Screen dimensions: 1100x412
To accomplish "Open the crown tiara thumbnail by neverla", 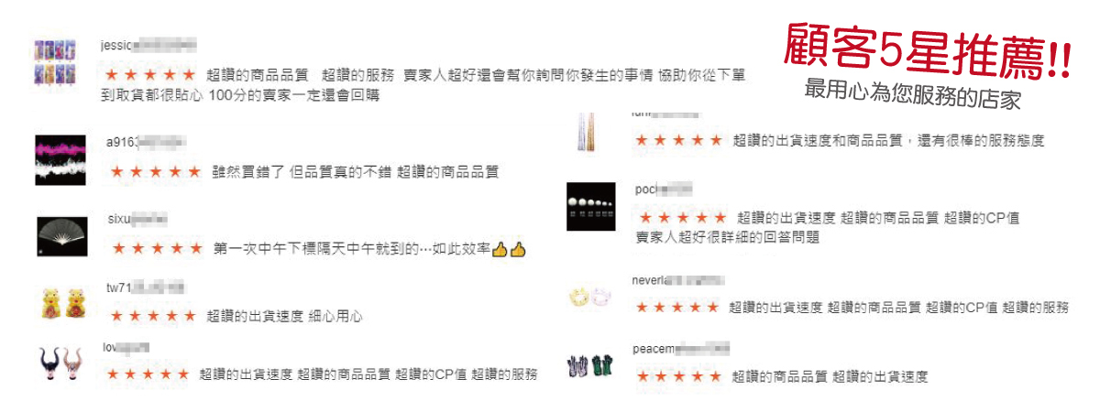I will tap(590, 297).
